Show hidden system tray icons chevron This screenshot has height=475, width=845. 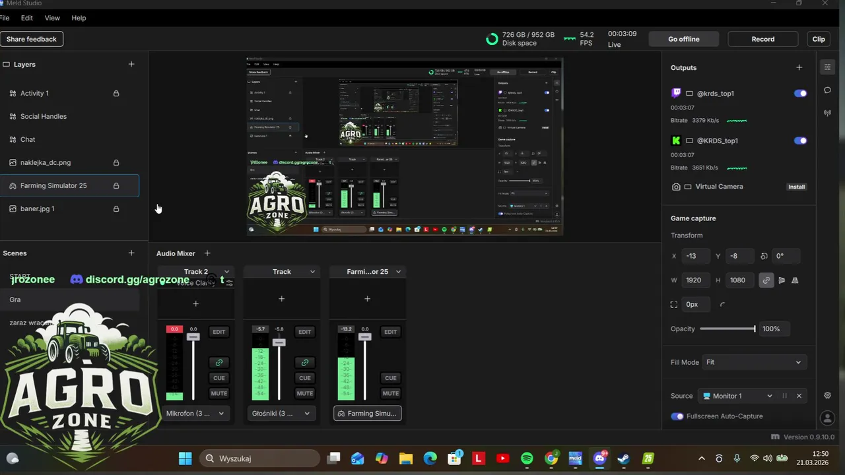point(701,459)
